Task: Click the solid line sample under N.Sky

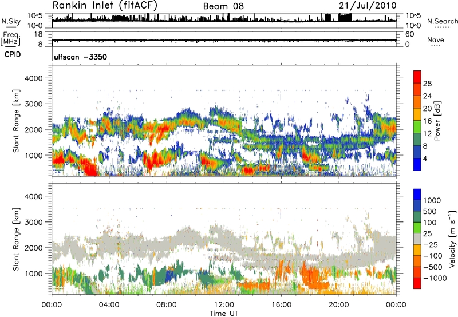Action: (11, 27)
